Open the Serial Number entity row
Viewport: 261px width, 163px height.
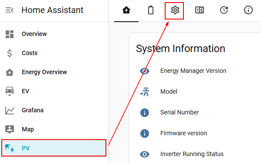(x=180, y=112)
